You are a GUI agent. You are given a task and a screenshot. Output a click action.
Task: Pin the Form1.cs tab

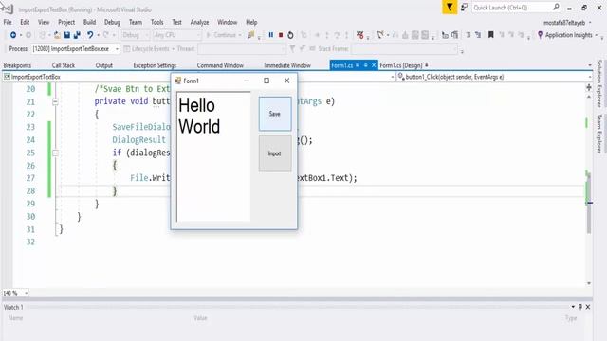tap(365, 65)
